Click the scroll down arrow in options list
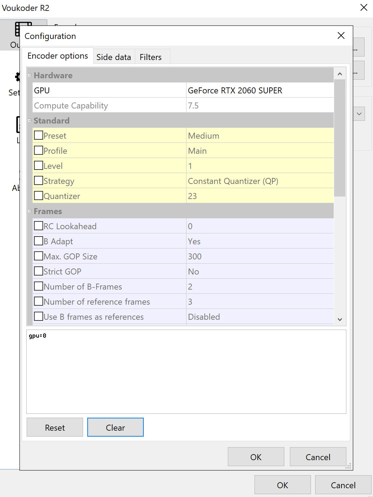 (x=340, y=319)
